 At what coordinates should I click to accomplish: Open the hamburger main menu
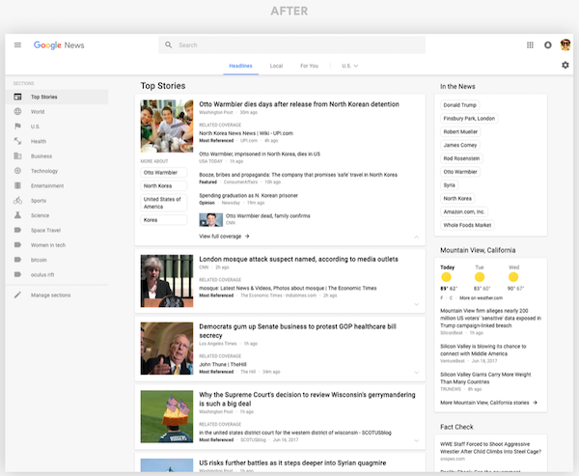(17, 45)
